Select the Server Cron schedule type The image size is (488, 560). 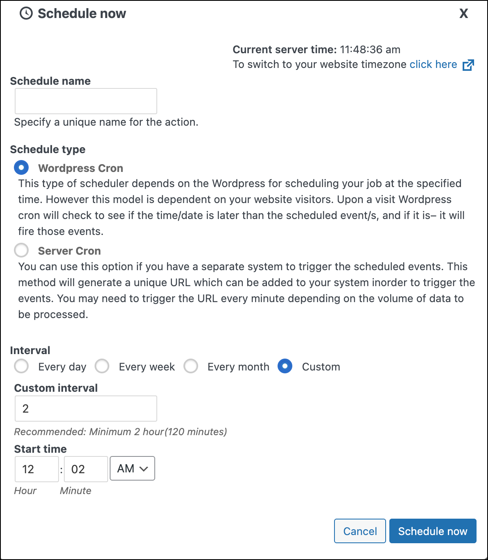pyautogui.click(x=21, y=250)
